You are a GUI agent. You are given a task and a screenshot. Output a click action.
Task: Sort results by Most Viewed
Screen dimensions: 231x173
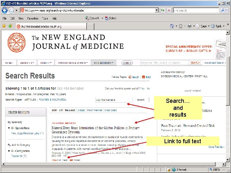[x=95, y=110]
